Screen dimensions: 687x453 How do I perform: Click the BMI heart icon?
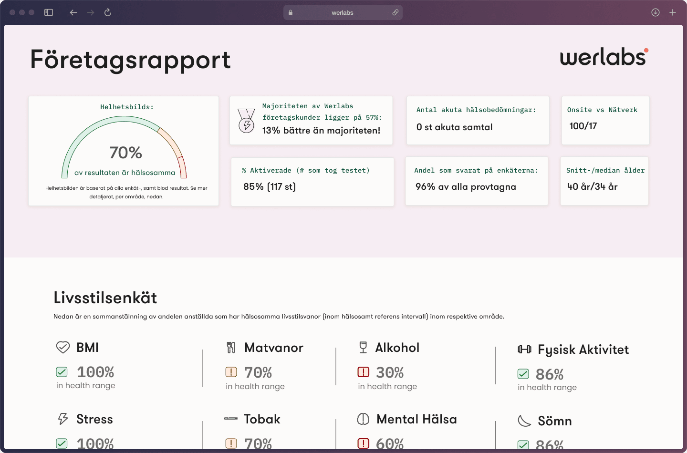[x=63, y=347]
